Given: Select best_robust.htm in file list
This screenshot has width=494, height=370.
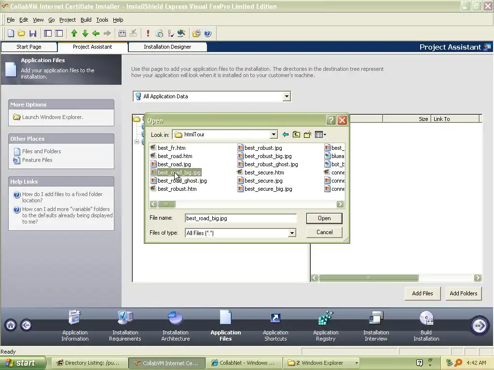Looking at the screenshot, I should pyautogui.click(x=177, y=189).
